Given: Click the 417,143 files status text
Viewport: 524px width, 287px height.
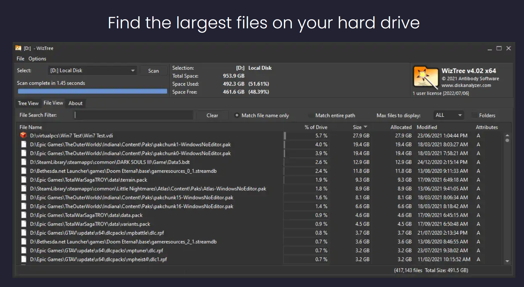Looking at the screenshot, I should click(408, 270).
